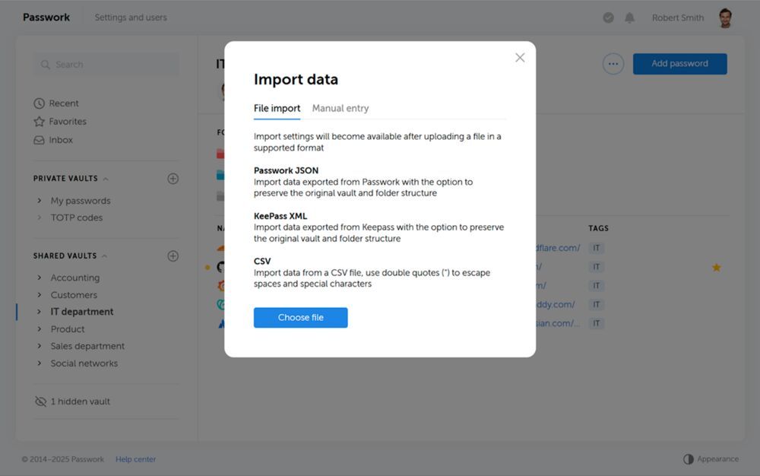Click the notification bell icon
The height and width of the screenshot is (476, 760).
[x=629, y=17]
